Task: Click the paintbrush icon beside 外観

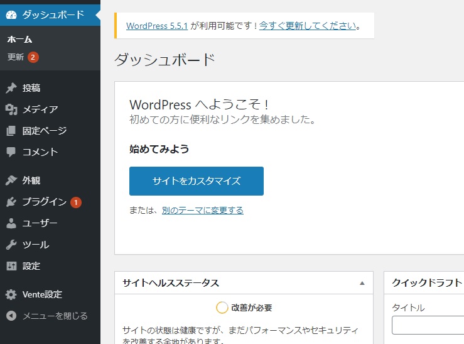Action: coord(11,180)
